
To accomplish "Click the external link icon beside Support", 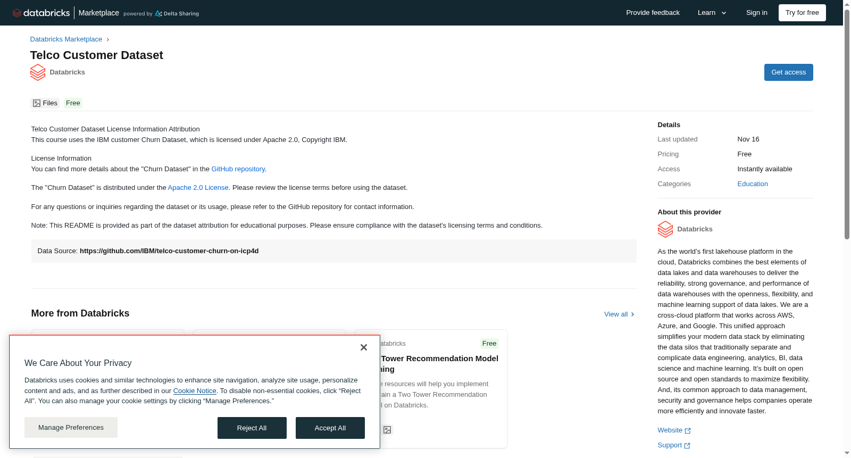I will 687,446.
